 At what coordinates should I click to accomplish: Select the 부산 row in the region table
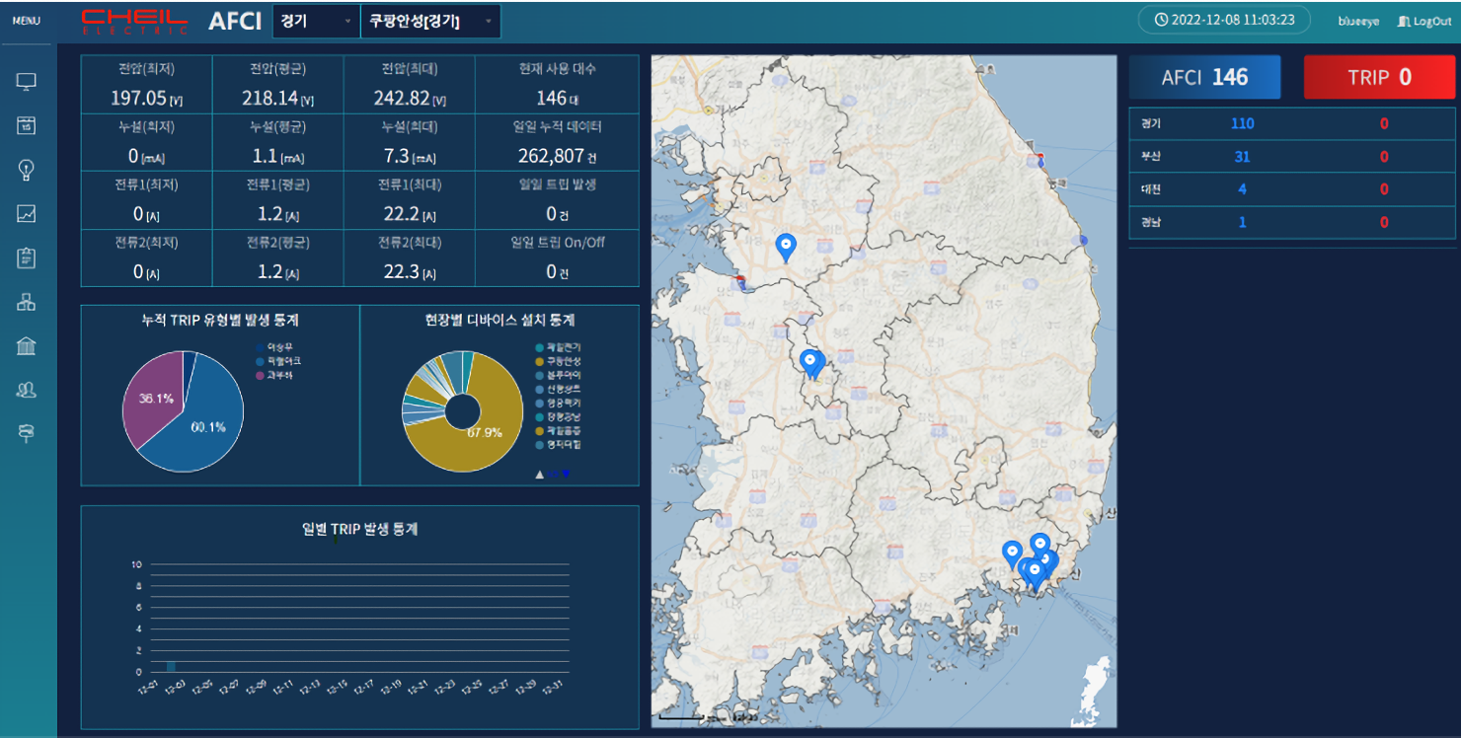pos(1291,157)
